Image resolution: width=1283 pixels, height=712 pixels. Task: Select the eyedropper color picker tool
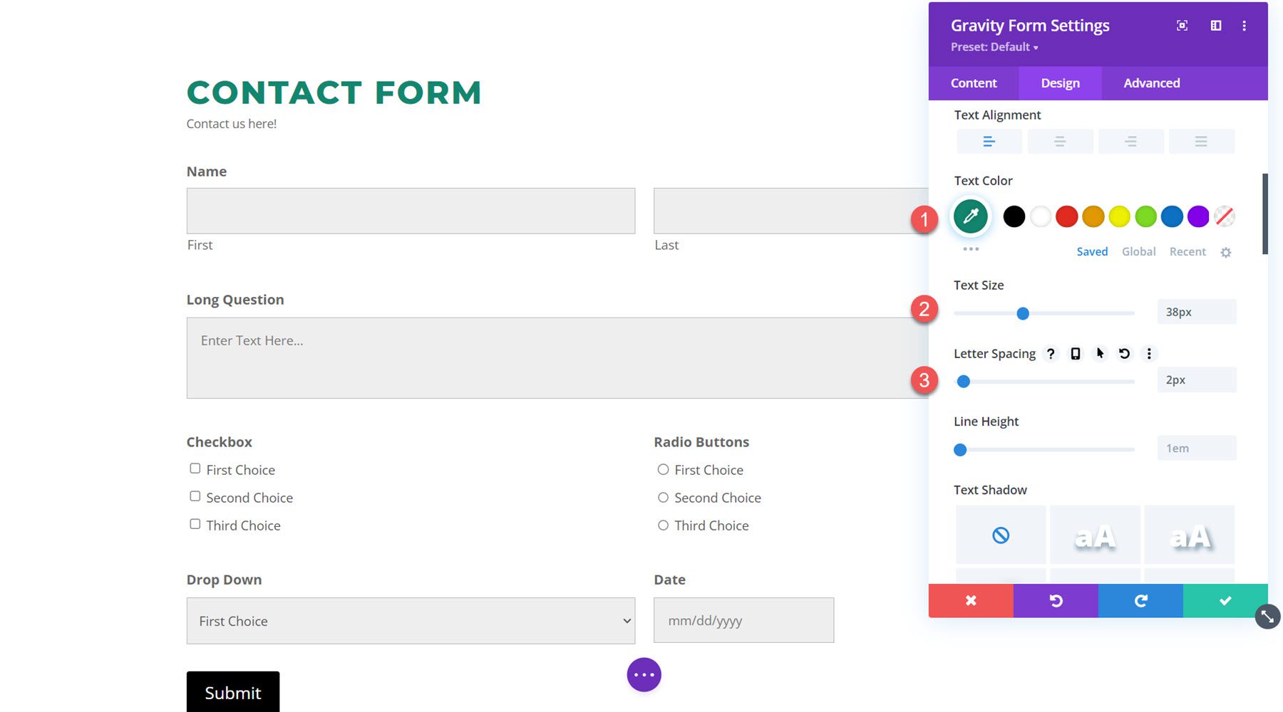point(969,216)
